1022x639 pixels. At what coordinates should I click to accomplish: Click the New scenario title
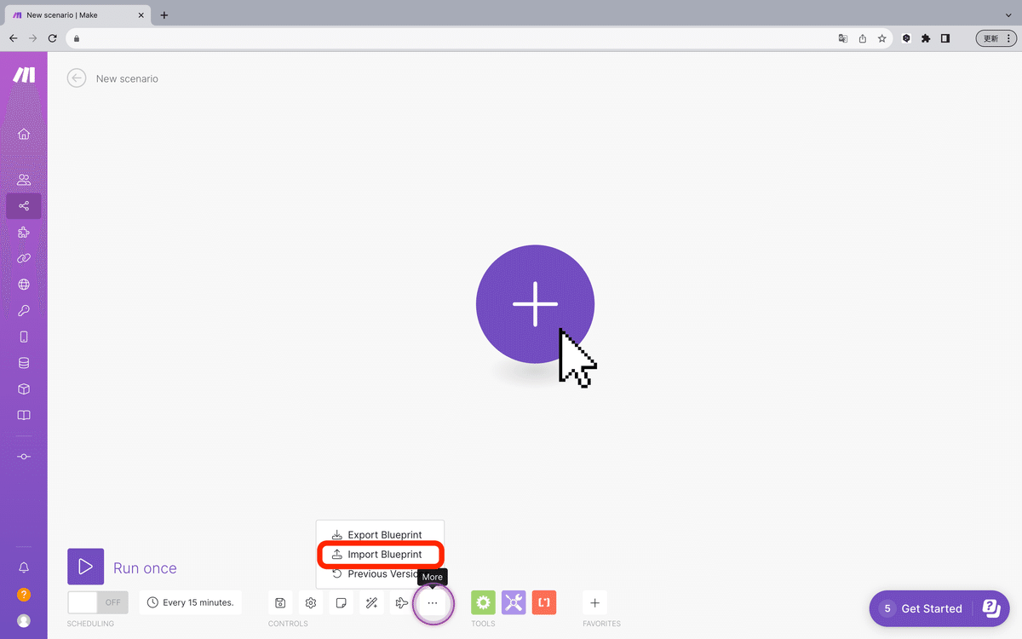pyautogui.click(x=127, y=78)
